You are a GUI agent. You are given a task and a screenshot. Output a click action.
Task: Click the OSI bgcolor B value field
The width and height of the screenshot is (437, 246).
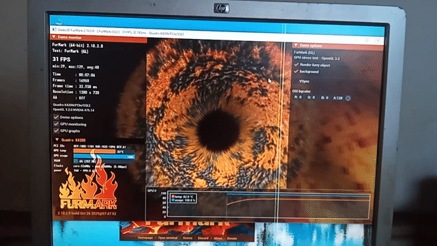coord(325,98)
